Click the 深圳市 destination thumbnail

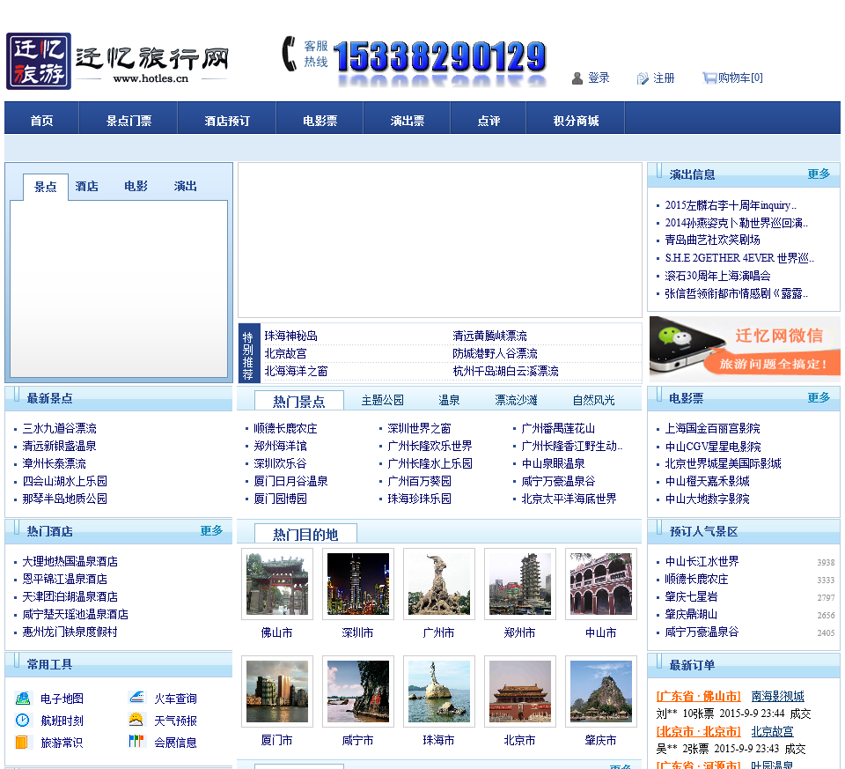(357, 584)
